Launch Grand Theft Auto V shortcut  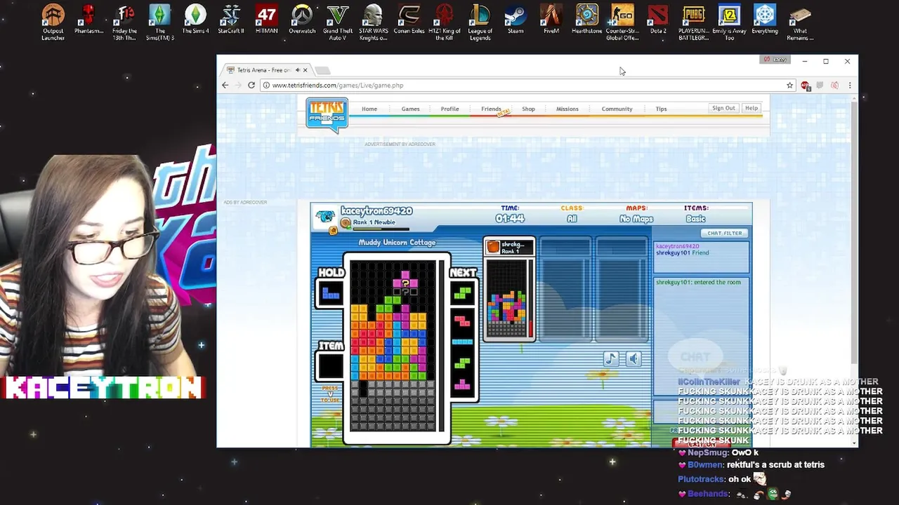pyautogui.click(x=338, y=22)
